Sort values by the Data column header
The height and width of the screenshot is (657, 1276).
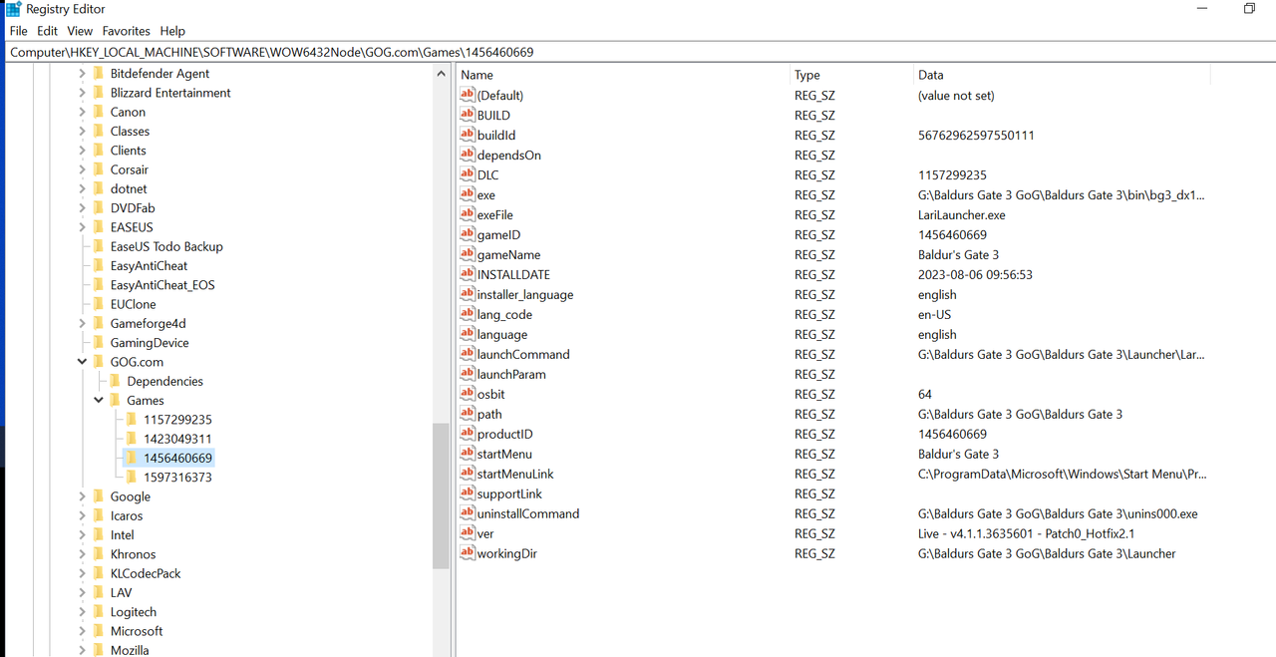tap(1061, 75)
